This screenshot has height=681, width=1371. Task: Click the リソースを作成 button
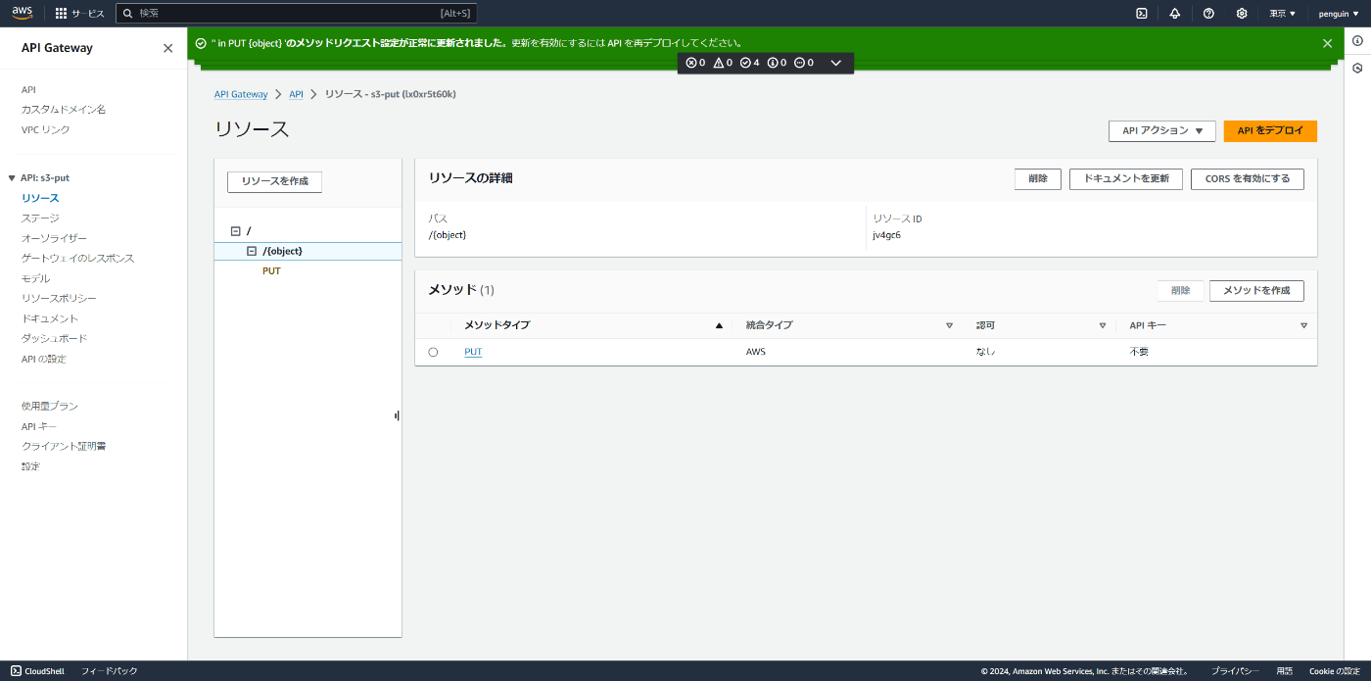tap(274, 182)
